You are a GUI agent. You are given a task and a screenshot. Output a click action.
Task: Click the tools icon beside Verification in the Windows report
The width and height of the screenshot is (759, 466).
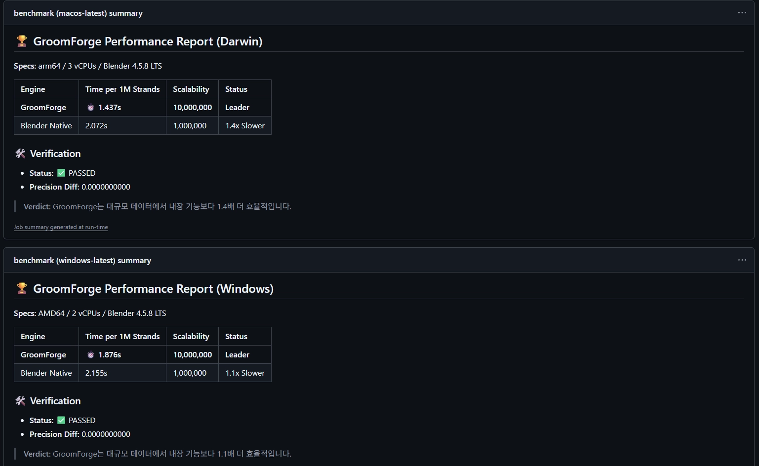pyautogui.click(x=20, y=401)
